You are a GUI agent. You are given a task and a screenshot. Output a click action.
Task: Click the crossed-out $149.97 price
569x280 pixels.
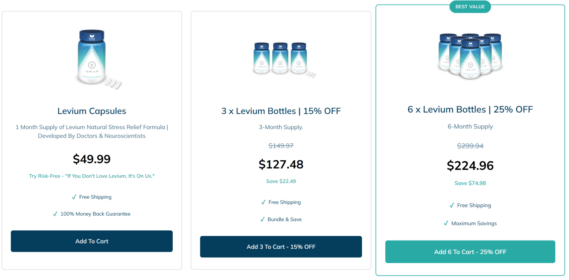(281, 146)
